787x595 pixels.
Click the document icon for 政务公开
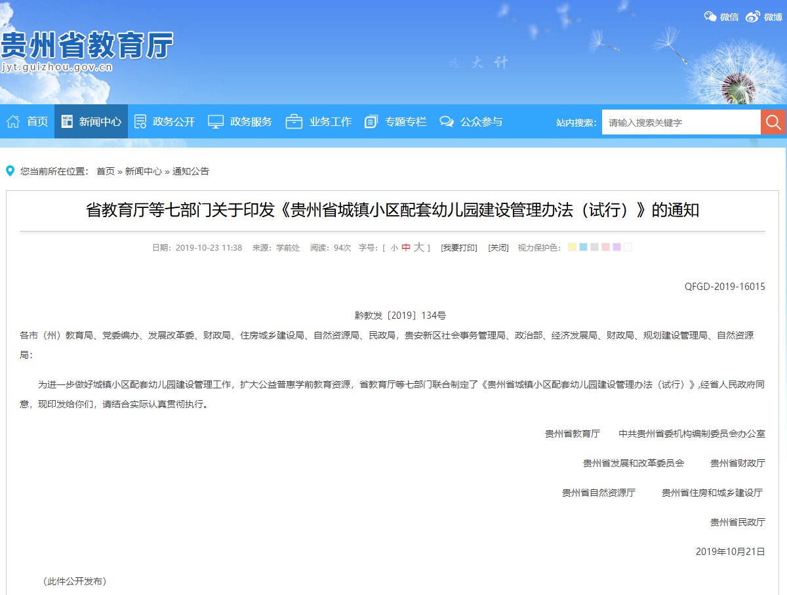(x=140, y=121)
